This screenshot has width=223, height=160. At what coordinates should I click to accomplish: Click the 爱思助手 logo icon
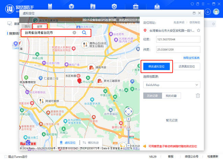point(10,9)
